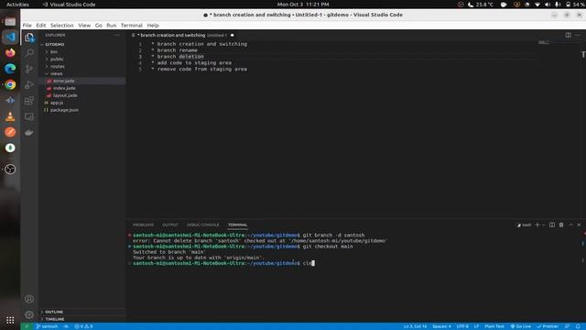This screenshot has width=586, height=330.
Task: Open Remote Explorer icon in activity bar
Action: pos(29,116)
